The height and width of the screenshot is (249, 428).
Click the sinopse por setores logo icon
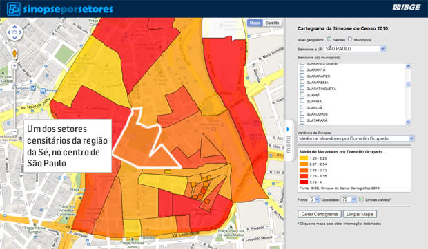click(x=14, y=9)
